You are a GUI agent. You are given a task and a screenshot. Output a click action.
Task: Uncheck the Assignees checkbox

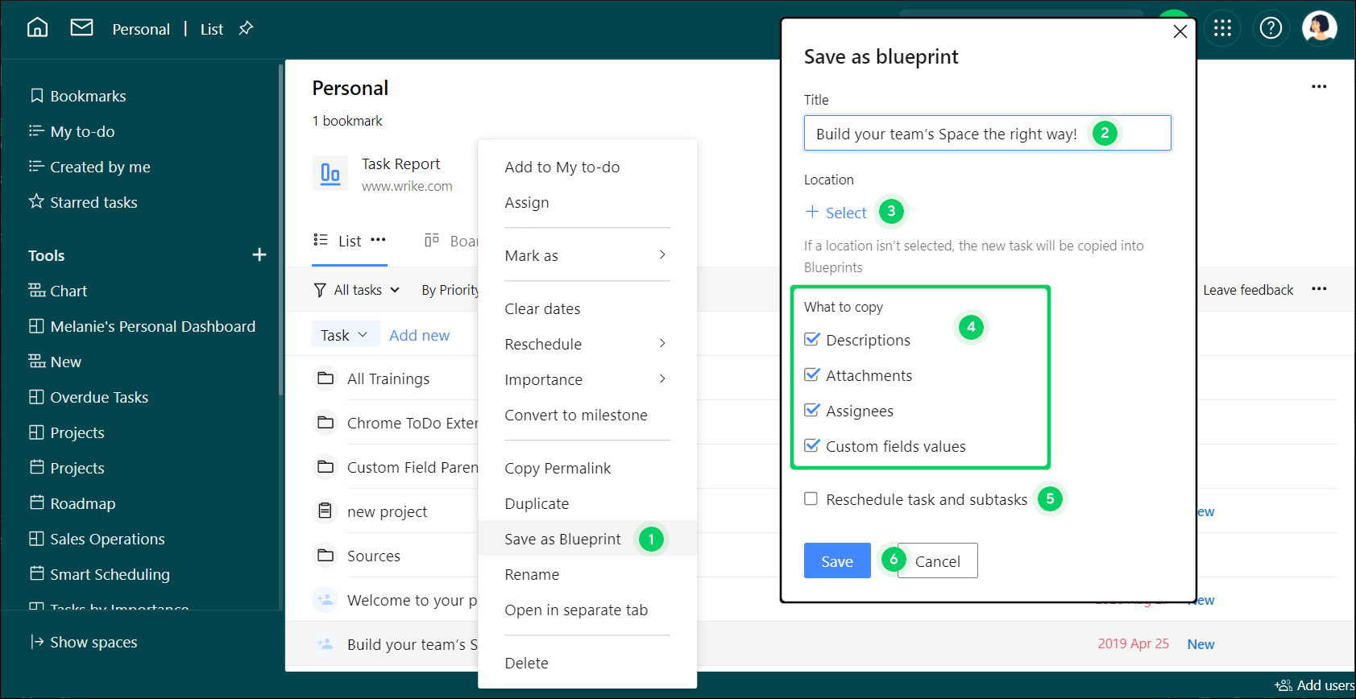[812, 411]
